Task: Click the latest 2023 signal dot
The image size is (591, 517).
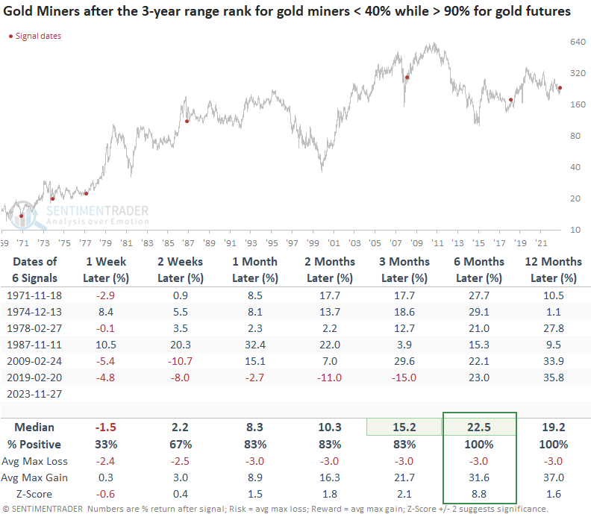Action: coord(560,88)
